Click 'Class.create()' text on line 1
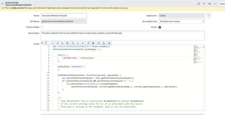Viewport: 225px width, 115px height. (x=101, y=46)
